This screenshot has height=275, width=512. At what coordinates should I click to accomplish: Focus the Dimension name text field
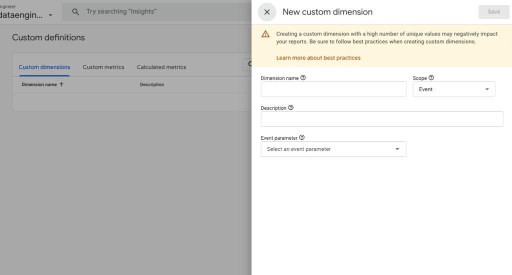[333, 89]
